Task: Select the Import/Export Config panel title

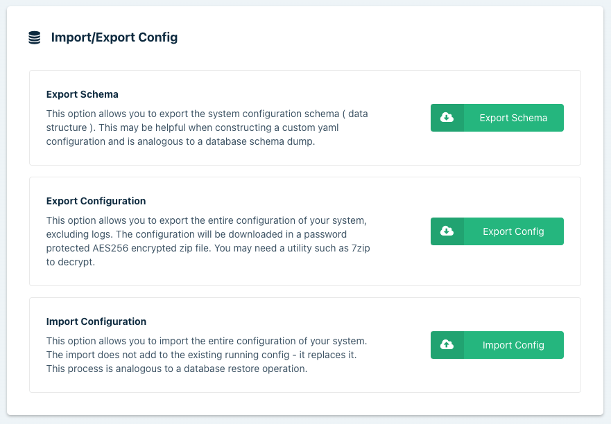Action: (114, 37)
